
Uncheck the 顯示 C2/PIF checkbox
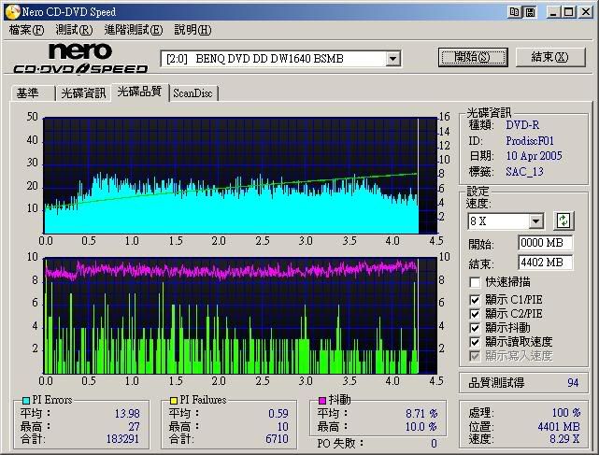click(x=476, y=314)
